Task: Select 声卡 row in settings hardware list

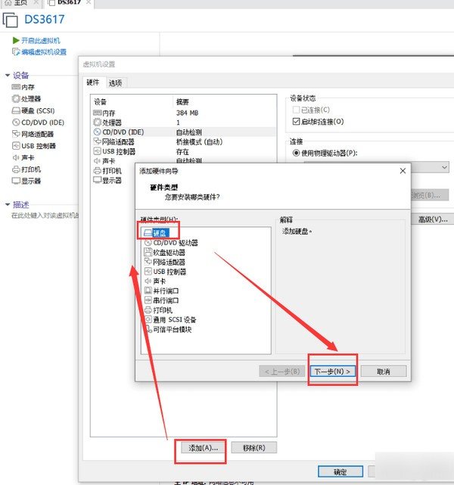Action: pyautogui.click(x=185, y=161)
